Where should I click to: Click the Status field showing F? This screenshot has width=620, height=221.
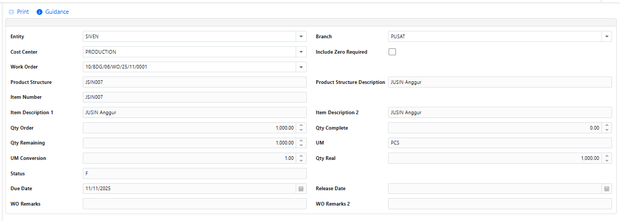pyautogui.click(x=194, y=174)
